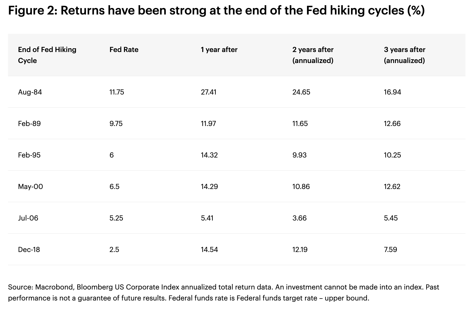473x314 pixels.
Task: Select the May-00 row label
Action: (x=30, y=186)
